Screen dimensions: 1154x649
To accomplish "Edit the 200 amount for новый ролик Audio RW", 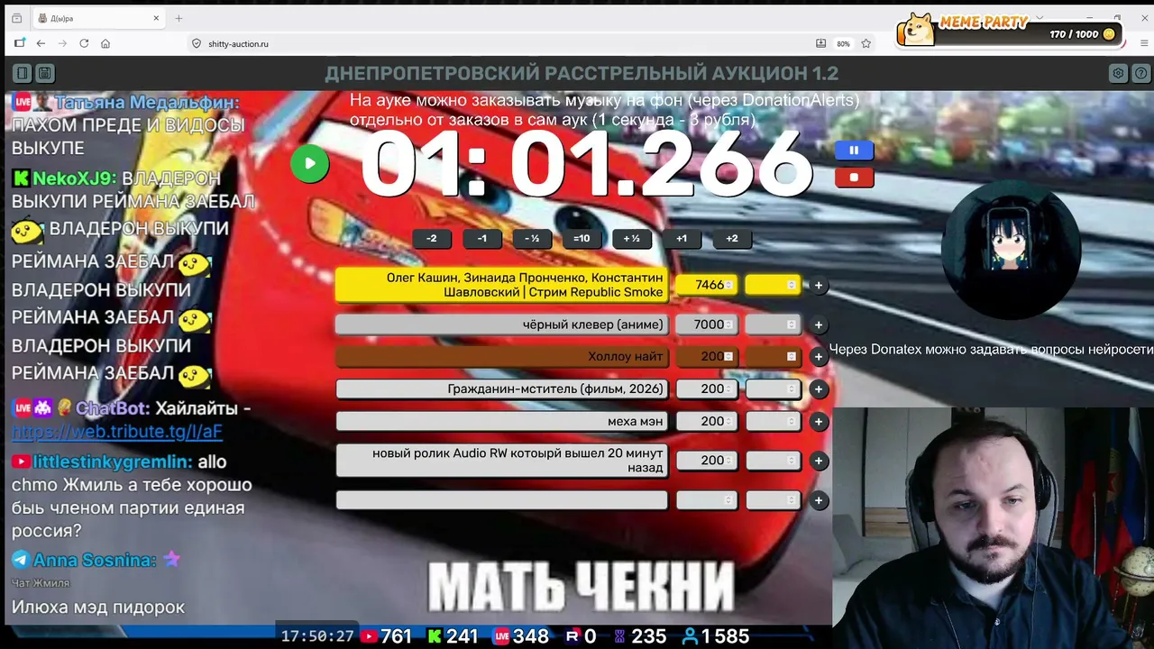I will (707, 461).
